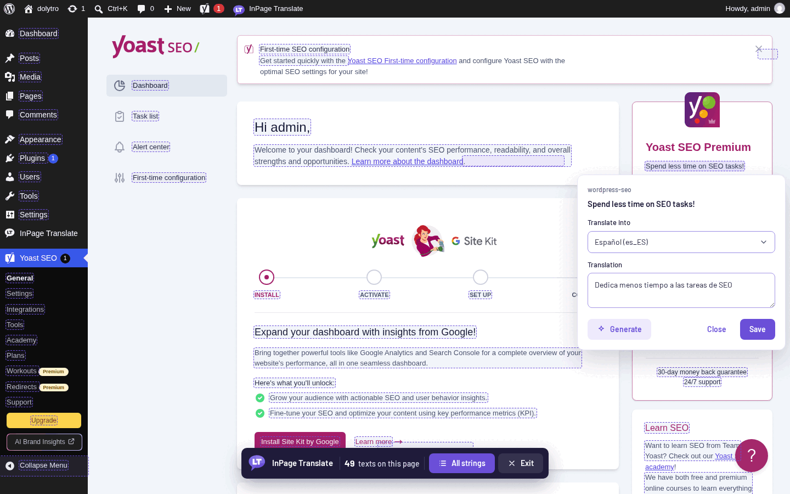
Task: Click the Plugins plug icon in sidebar
Action: coord(10,158)
